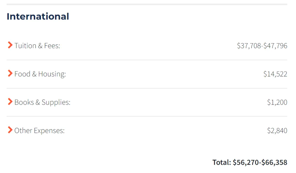The image size is (296, 173).
Task: Expand the Books & Supplies row label
Action: coord(42,102)
